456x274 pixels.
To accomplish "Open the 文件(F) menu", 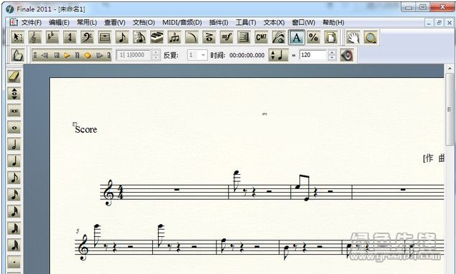I will click(31, 22).
